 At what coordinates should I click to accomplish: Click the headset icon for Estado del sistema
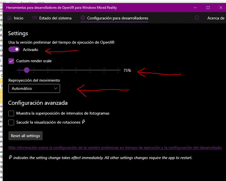[35, 18]
